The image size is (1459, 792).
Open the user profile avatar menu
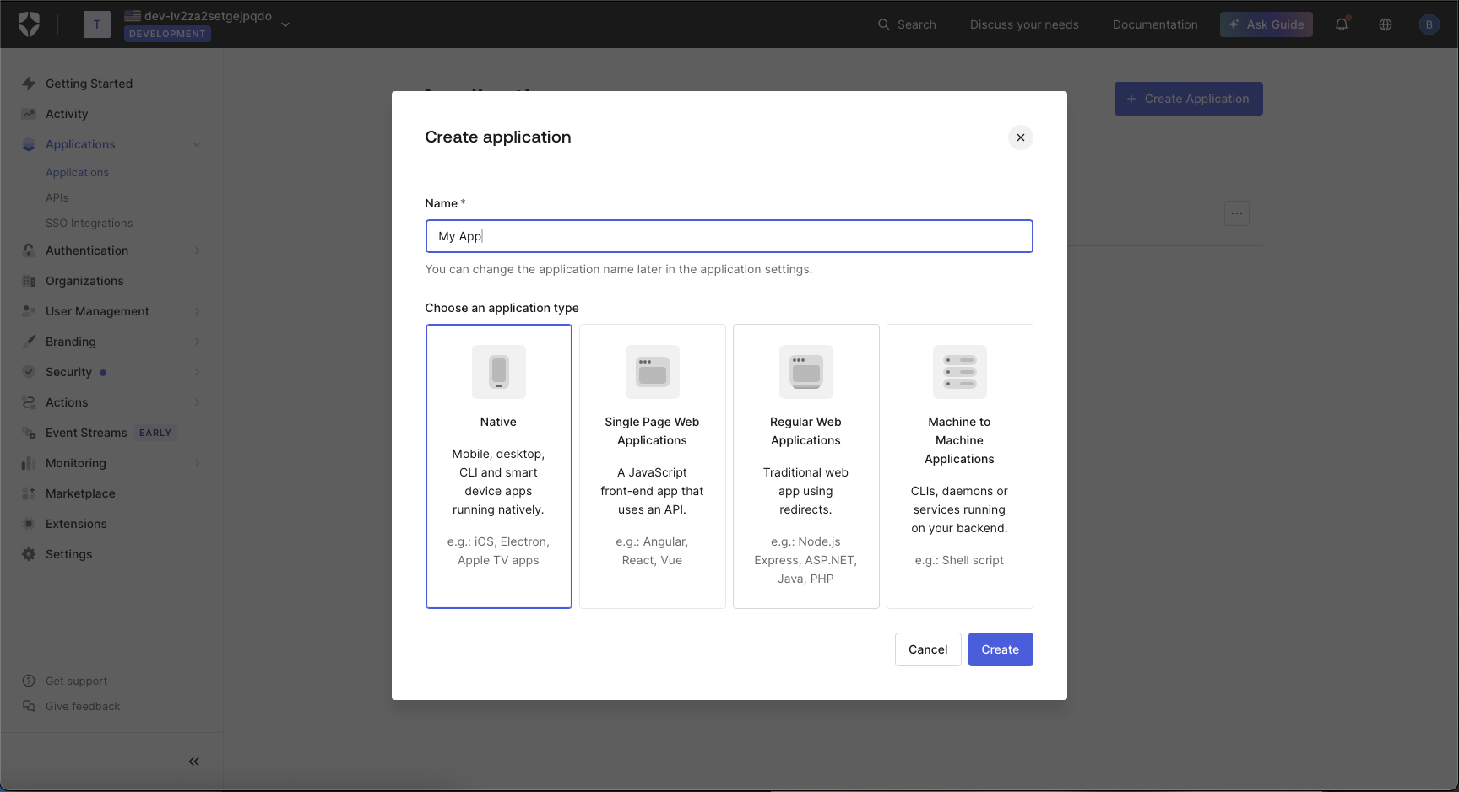point(1429,24)
